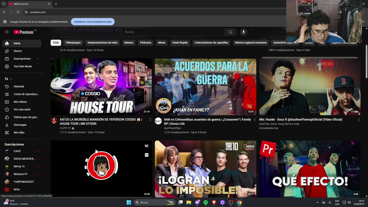This screenshot has width=368, height=207.
Task: Select the Pódcasts filter chip
Action: (x=145, y=43)
